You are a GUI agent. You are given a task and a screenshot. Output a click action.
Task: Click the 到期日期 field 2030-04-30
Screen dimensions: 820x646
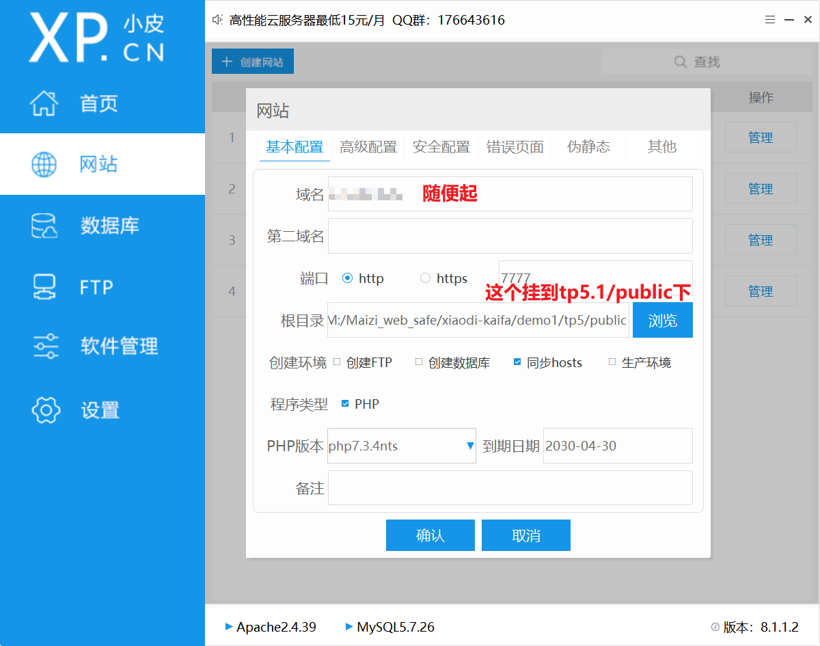(x=618, y=446)
